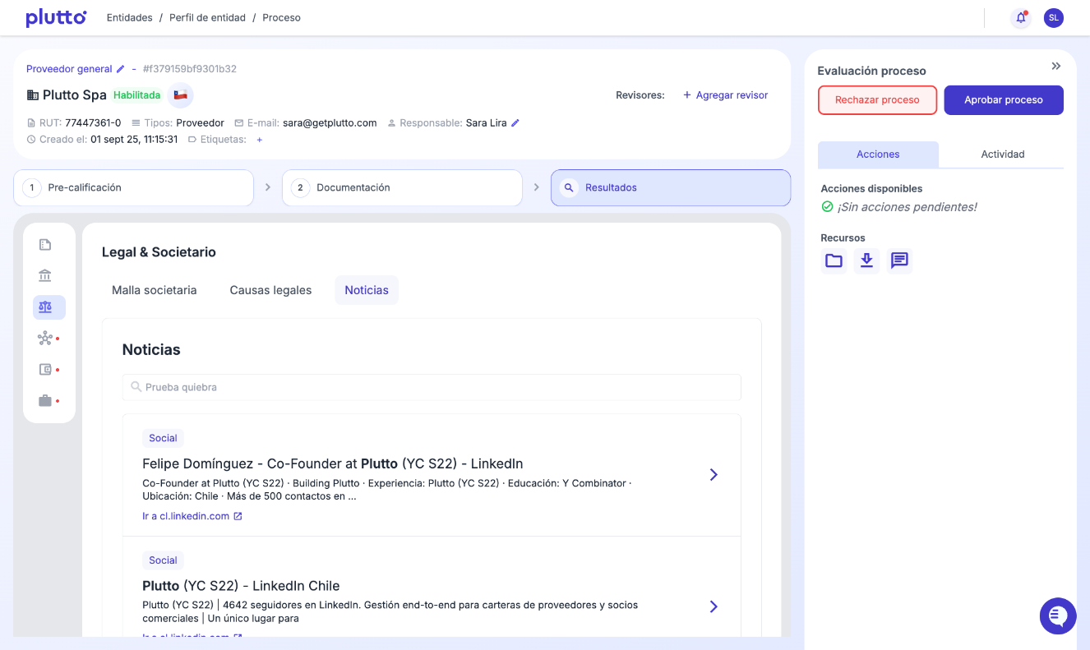This screenshot has width=1090, height=650.
Task: Switch to Causas legales tab
Action: (x=270, y=290)
